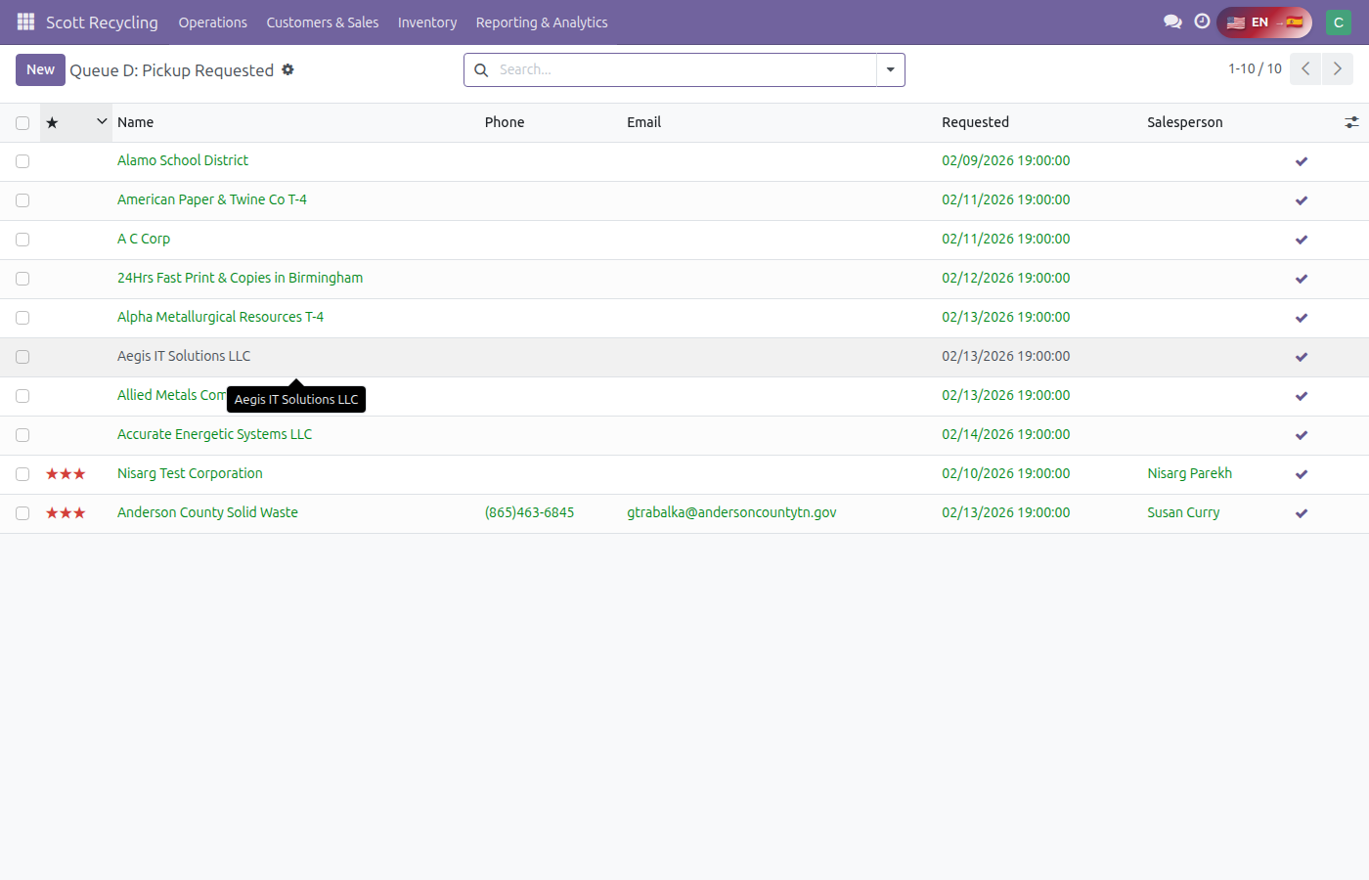Open 24Hrs Fast Print & Copies in Birmingham

pos(240,278)
